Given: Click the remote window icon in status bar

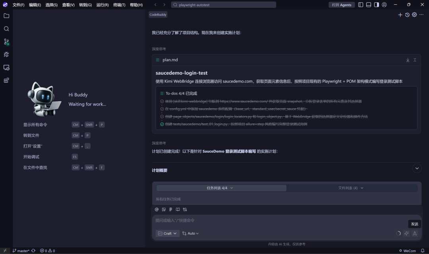Looking at the screenshot, I should [x=5, y=251].
